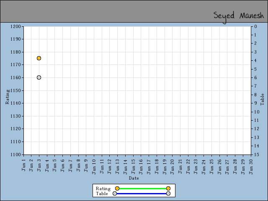Click the '0' table axis label
This screenshot has width=268, height=201.
255,26
